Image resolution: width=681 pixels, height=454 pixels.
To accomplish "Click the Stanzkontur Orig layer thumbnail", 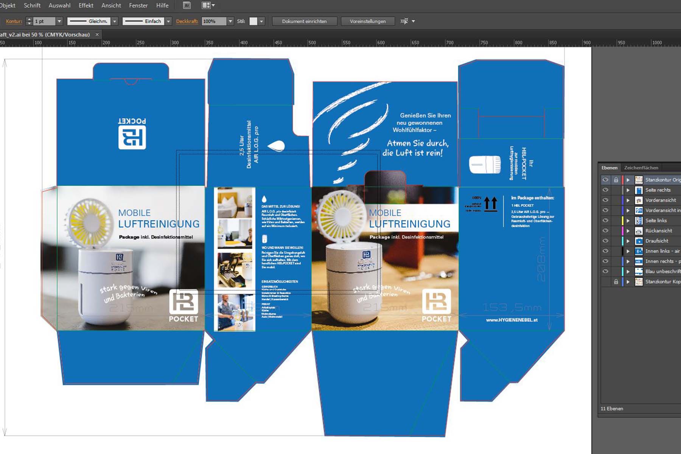I will (639, 180).
